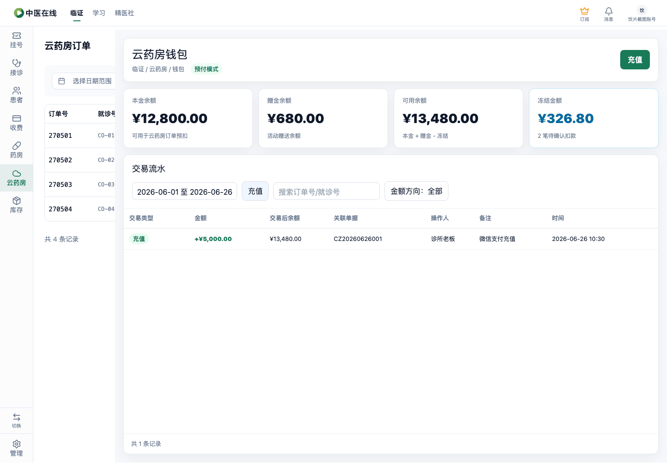Viewport: 667px width, 463px height.
Task: Click the green 充值 recharge button
Action: (x=635, y=60)
